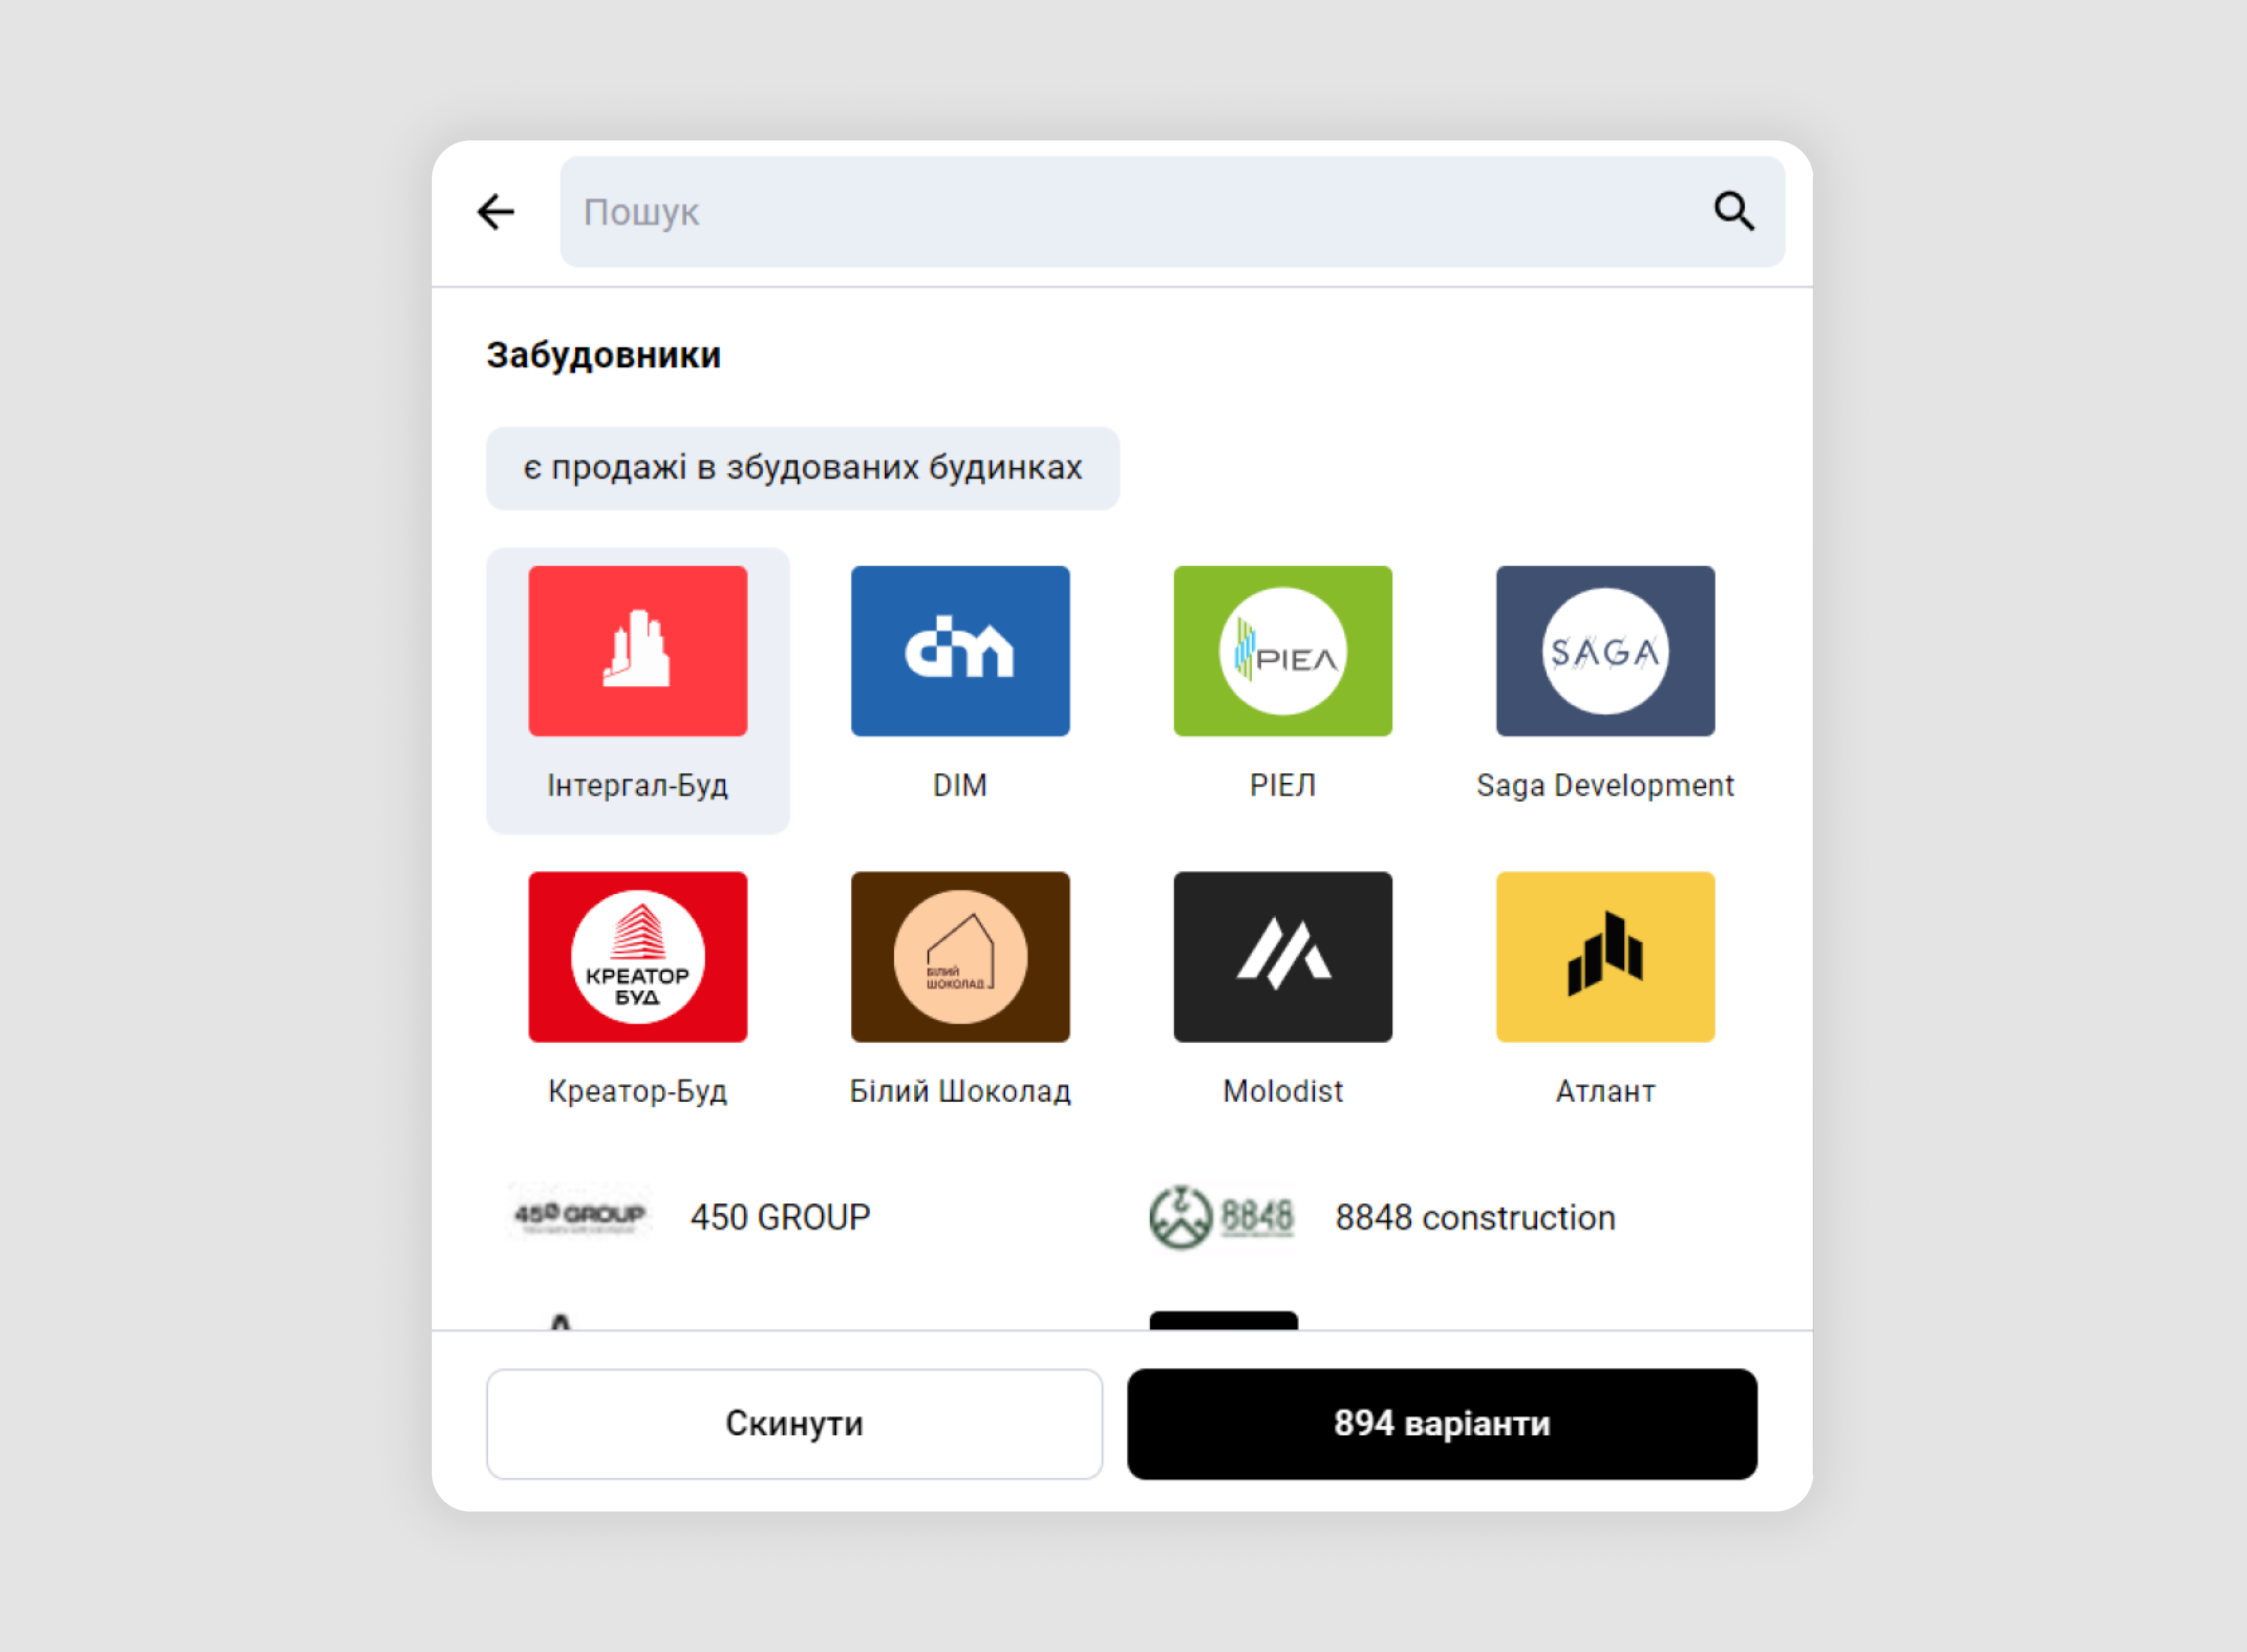
Task: Select 450 GROUP developer text
Action: [x=780, y=1217]
